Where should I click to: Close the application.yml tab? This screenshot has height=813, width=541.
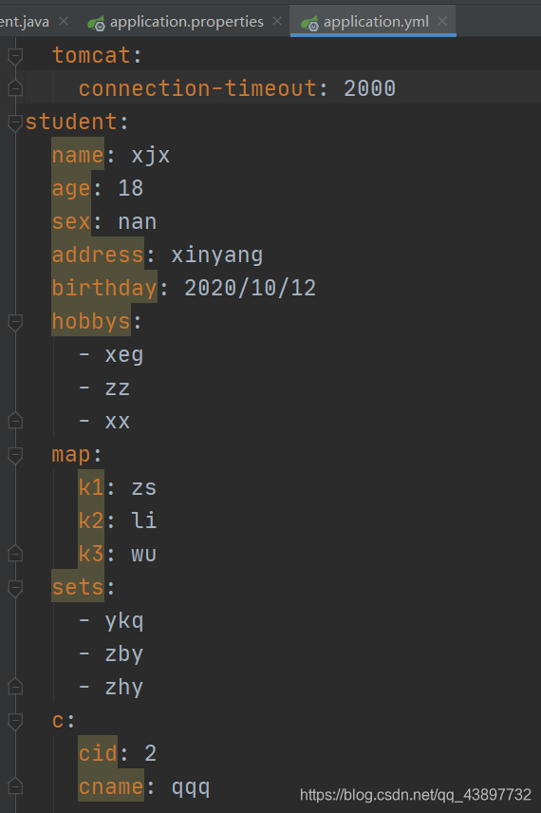(442, 21)
